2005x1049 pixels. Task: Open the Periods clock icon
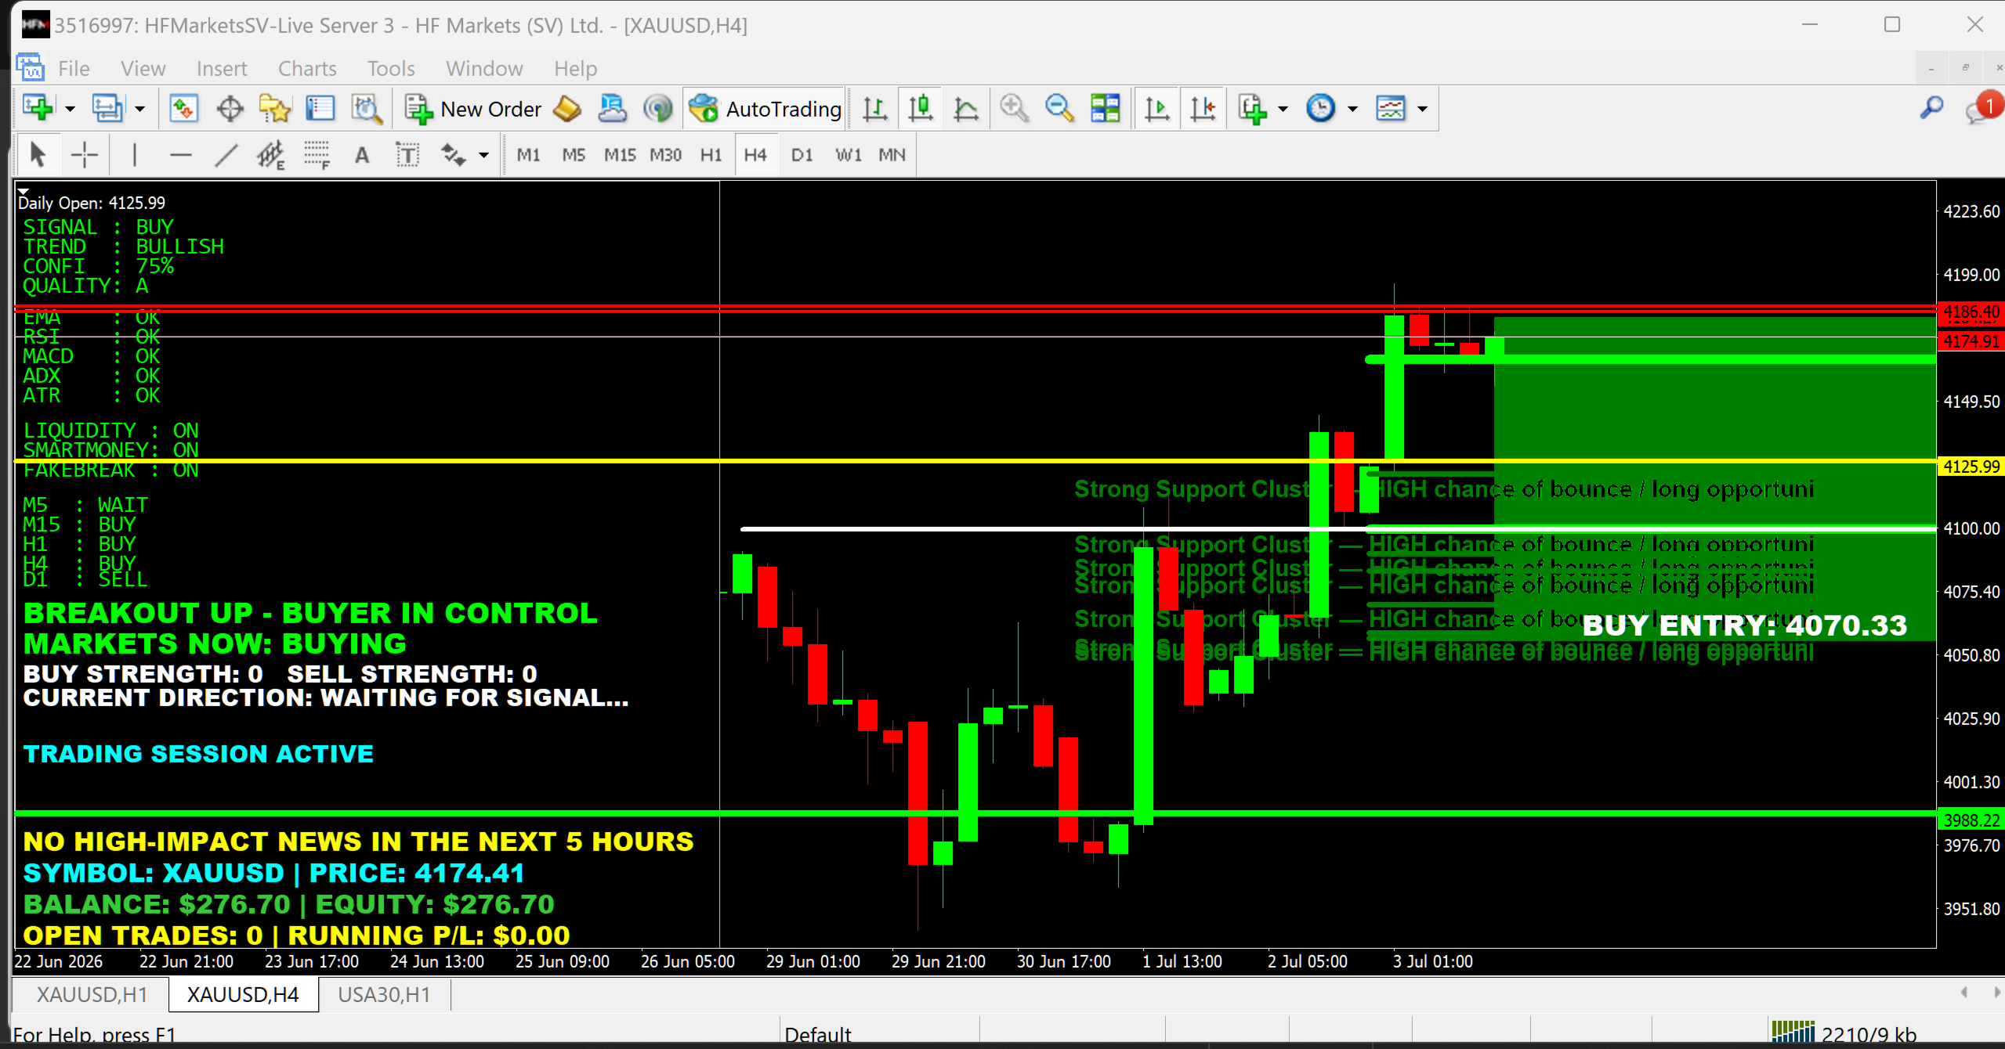(1321, 108)
